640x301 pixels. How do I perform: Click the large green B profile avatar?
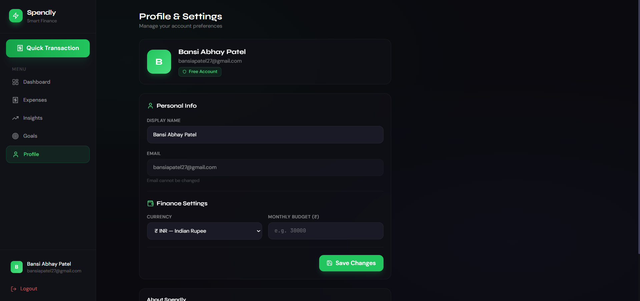click(159, 62)
